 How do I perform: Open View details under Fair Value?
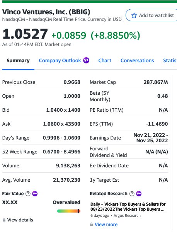(x=20, y=220)
